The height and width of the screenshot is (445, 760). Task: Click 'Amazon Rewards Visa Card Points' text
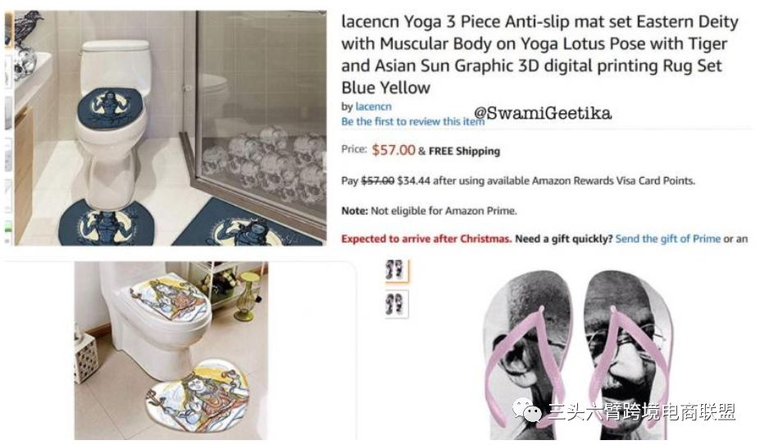point(613,181)
